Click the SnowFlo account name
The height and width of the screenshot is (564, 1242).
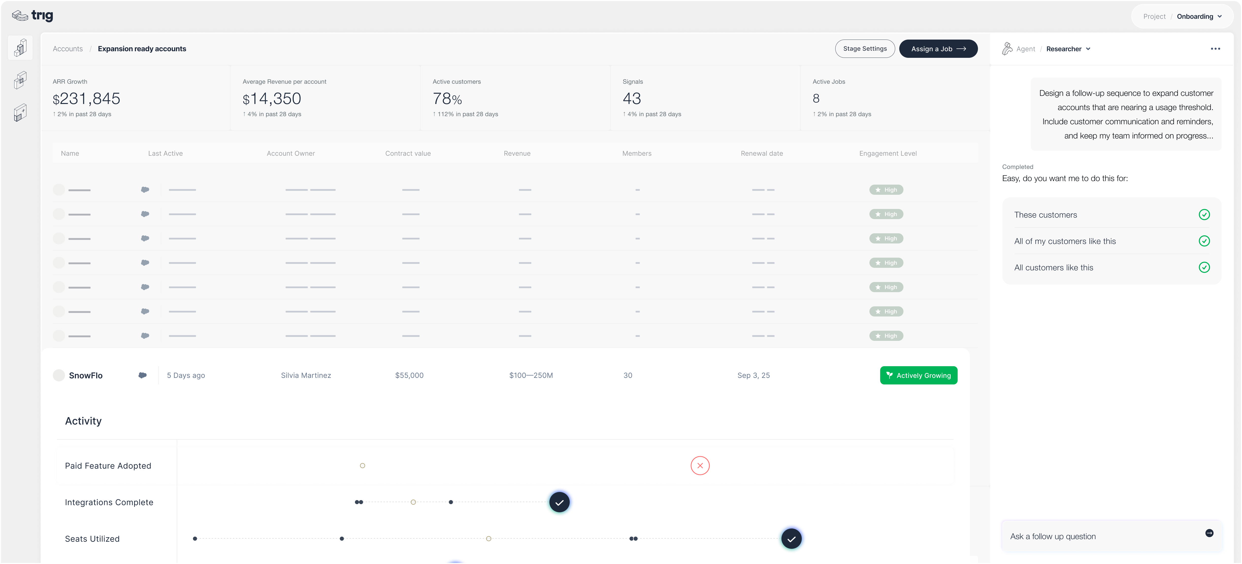coord(86,375)
